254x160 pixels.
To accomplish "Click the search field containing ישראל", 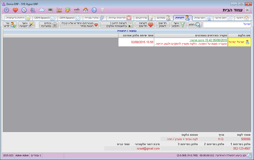I will [x=227, y=25].
